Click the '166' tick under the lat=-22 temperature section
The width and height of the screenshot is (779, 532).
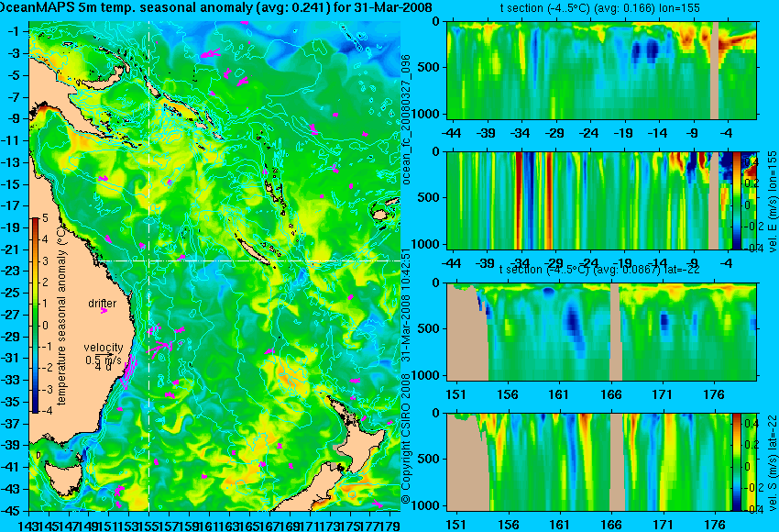click(611, 394)
